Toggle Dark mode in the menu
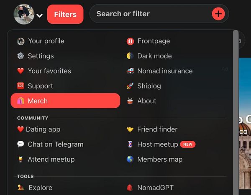The image size is (251, 195). pos(149,56)
